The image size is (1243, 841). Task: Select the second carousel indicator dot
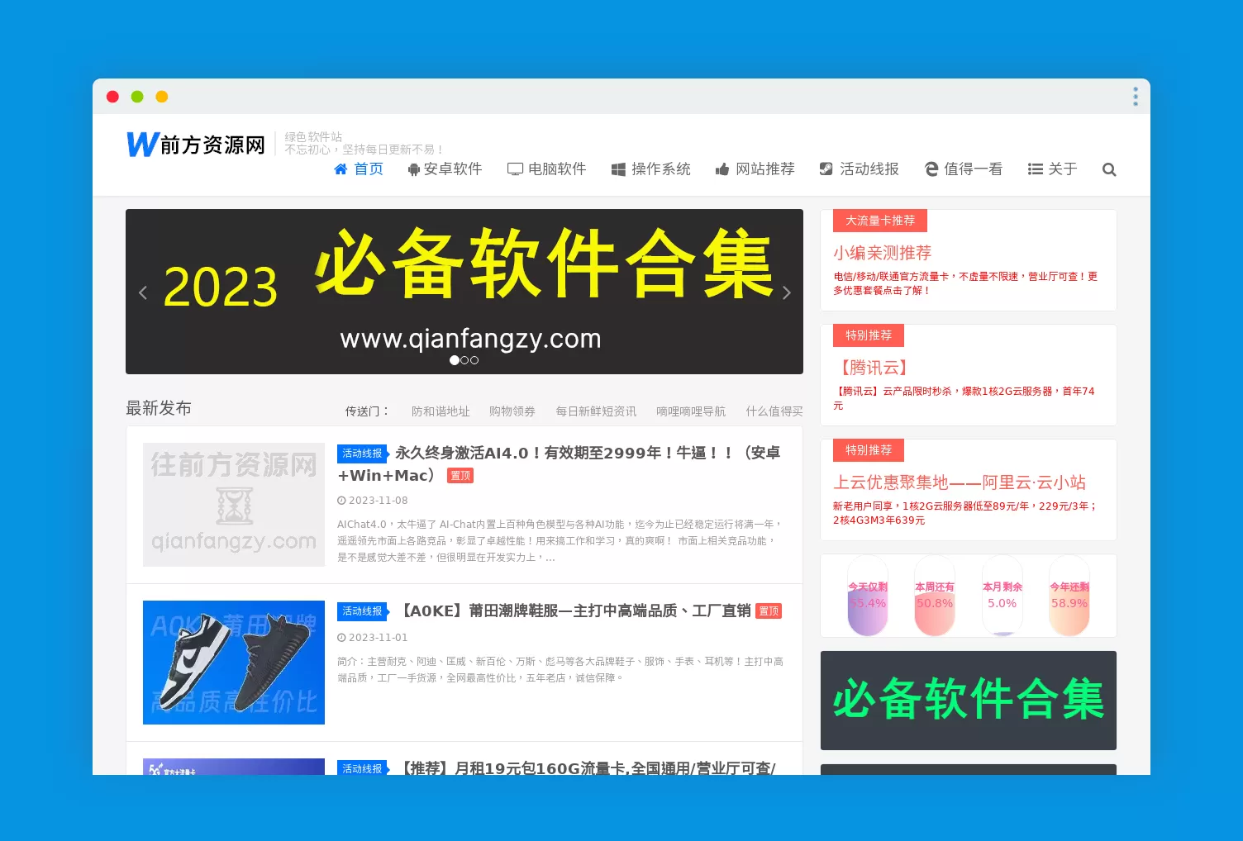(x=464, y=360)
